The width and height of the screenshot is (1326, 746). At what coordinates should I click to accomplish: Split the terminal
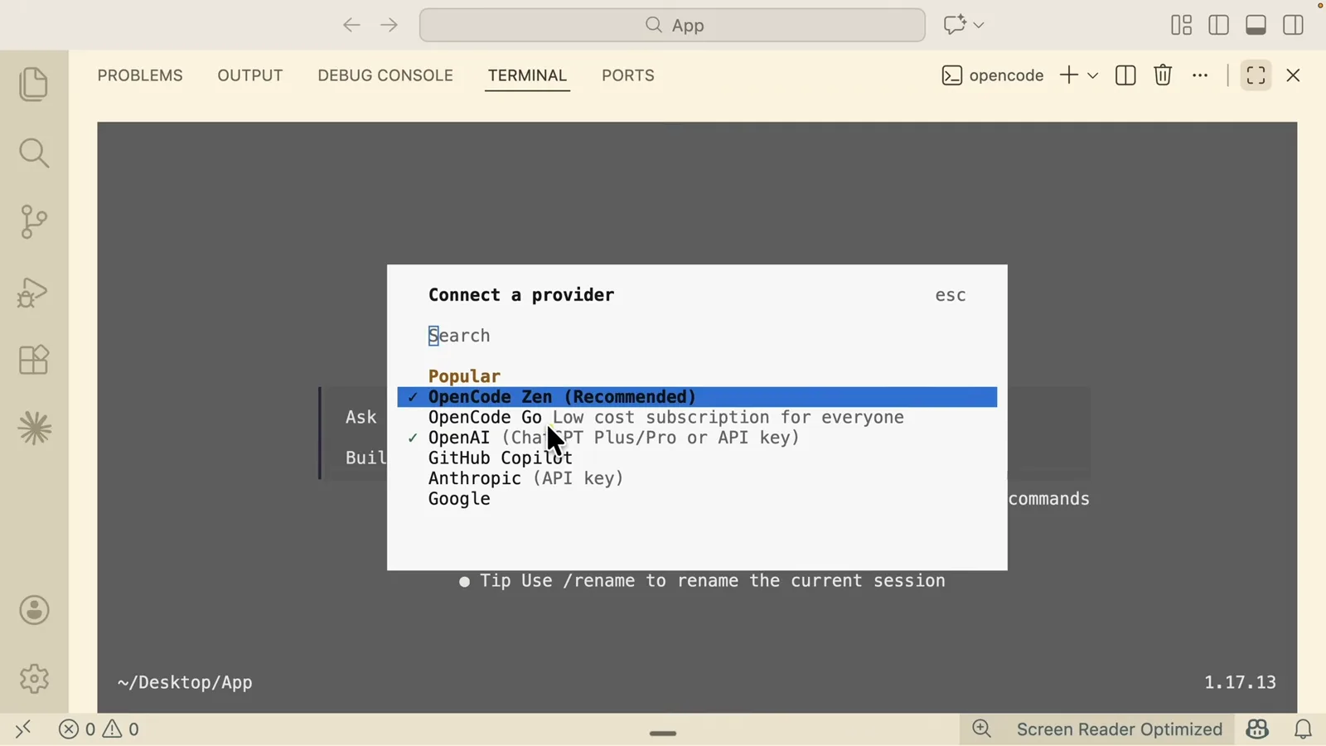pyautogui.click(x=1125, y=75)
